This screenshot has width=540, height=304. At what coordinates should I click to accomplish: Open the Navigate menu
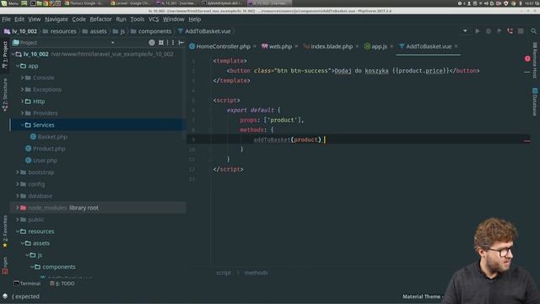pos(57,19)
